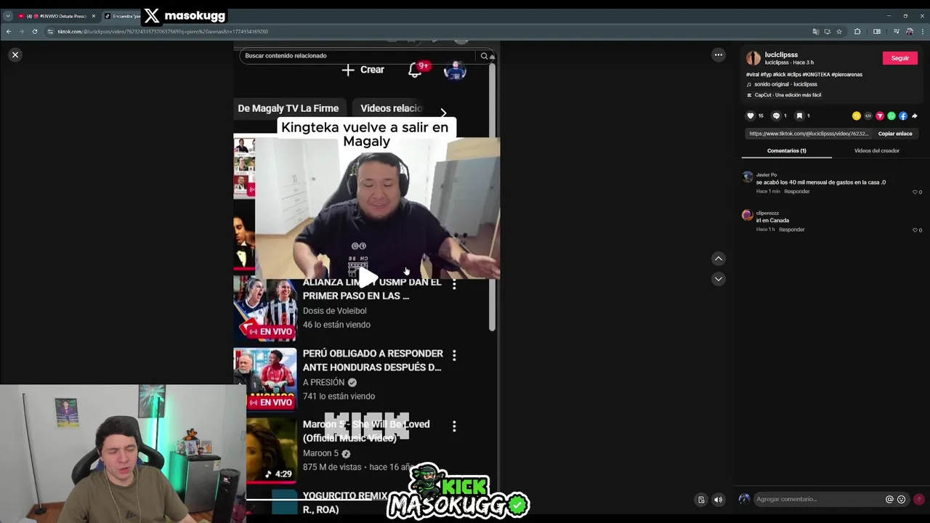Reply to cliperozzz's comment
The width and height of the screenshot is (930, 523).
[x=791, y=230]
